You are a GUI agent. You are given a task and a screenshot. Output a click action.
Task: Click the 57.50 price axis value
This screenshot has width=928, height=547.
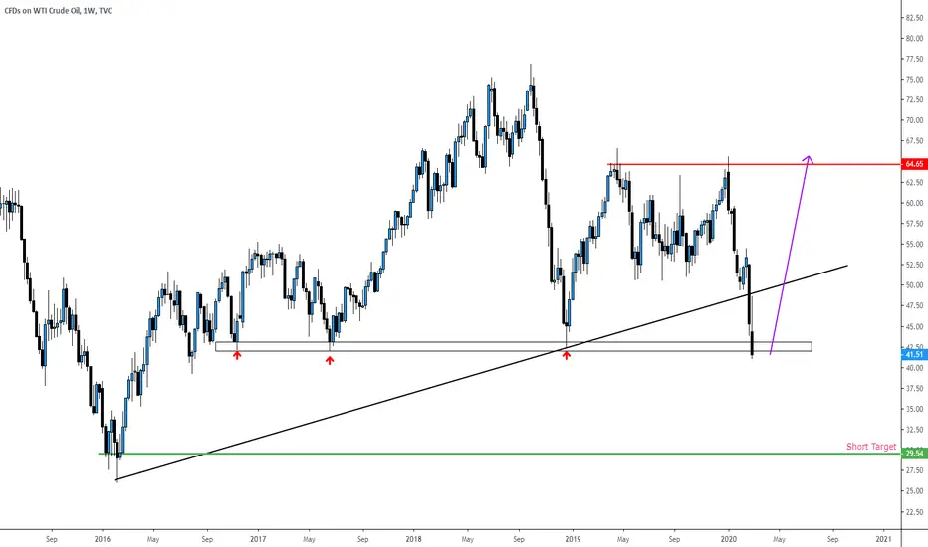point(914,224)
